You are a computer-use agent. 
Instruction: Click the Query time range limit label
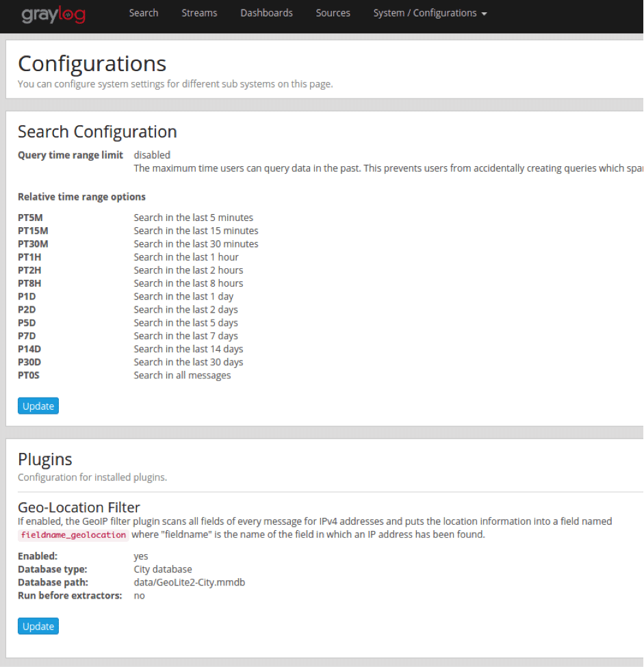tap(70, 155)
